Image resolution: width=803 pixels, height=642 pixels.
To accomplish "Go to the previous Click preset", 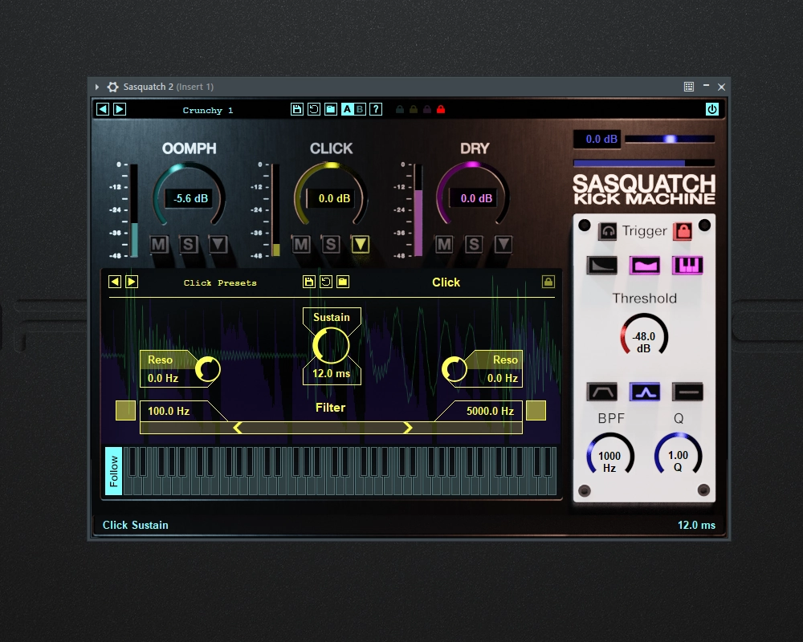I will [115, 282].
